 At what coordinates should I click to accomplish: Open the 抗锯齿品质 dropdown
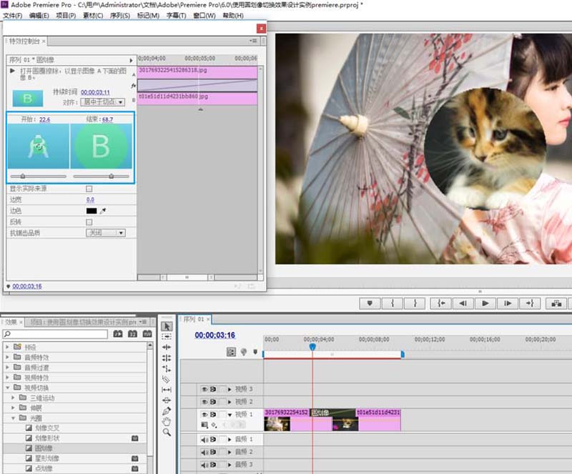click(x=106, y=233)
